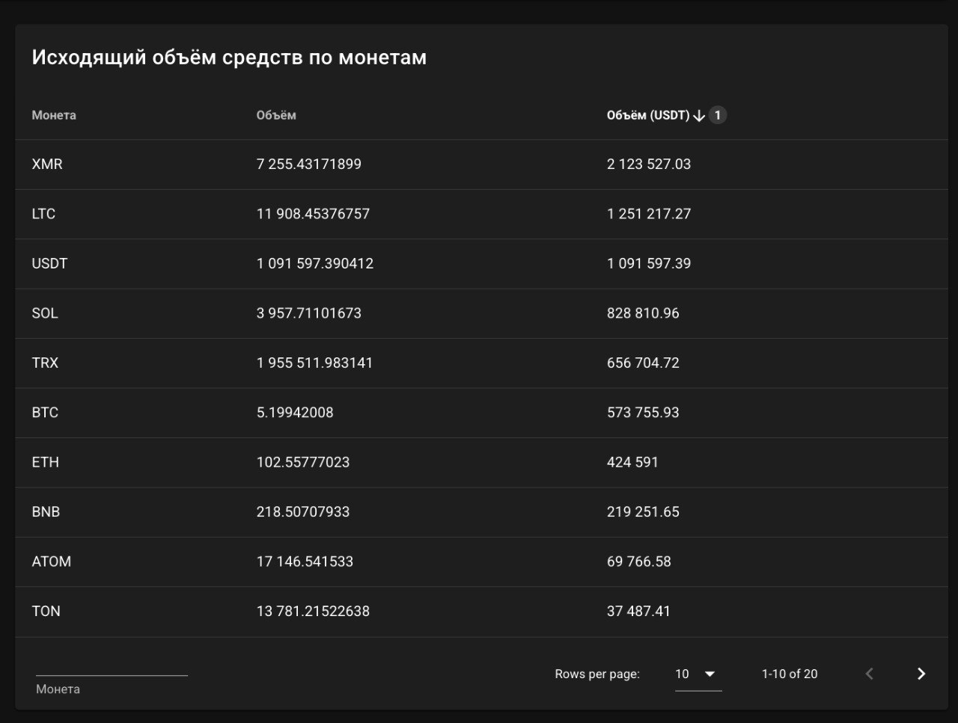Click USDT value 1 251 217.27
Viewport: 958px width, 723px height.
tap(649, 214)
